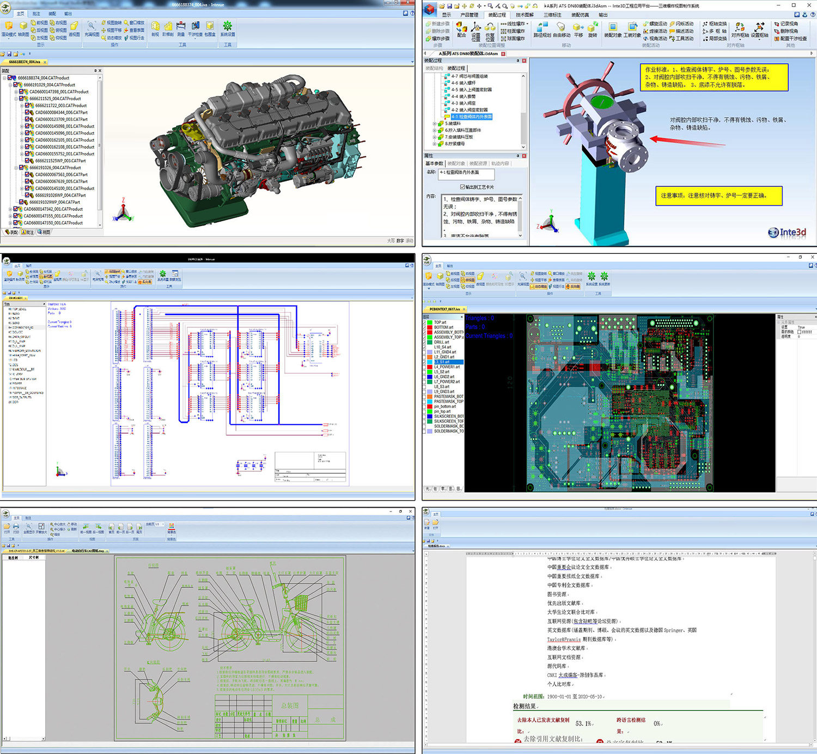Click 干涉检查 icon in engine window
Viewport: 817px width, 754px height.
[195, 26]
